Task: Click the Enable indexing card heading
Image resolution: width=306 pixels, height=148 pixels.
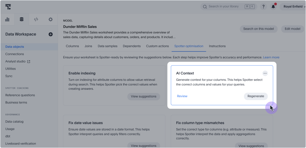Action: (82, 73)
